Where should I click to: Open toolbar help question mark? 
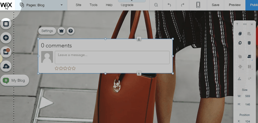(237, 24)
